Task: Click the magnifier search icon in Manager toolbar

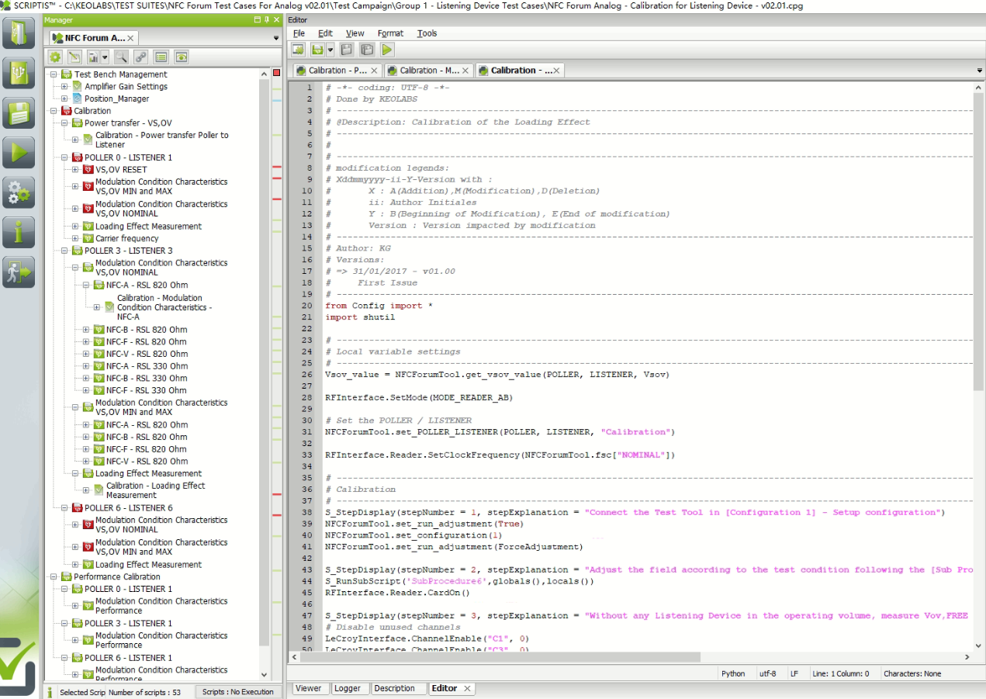Action: (x=121, y=57)
